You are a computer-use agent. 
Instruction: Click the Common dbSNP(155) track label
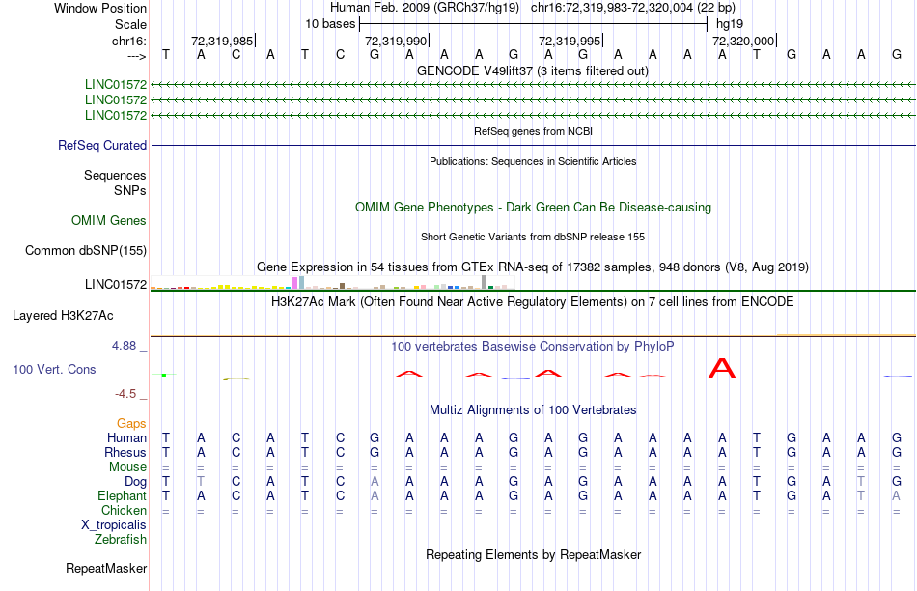pos(86,250)
